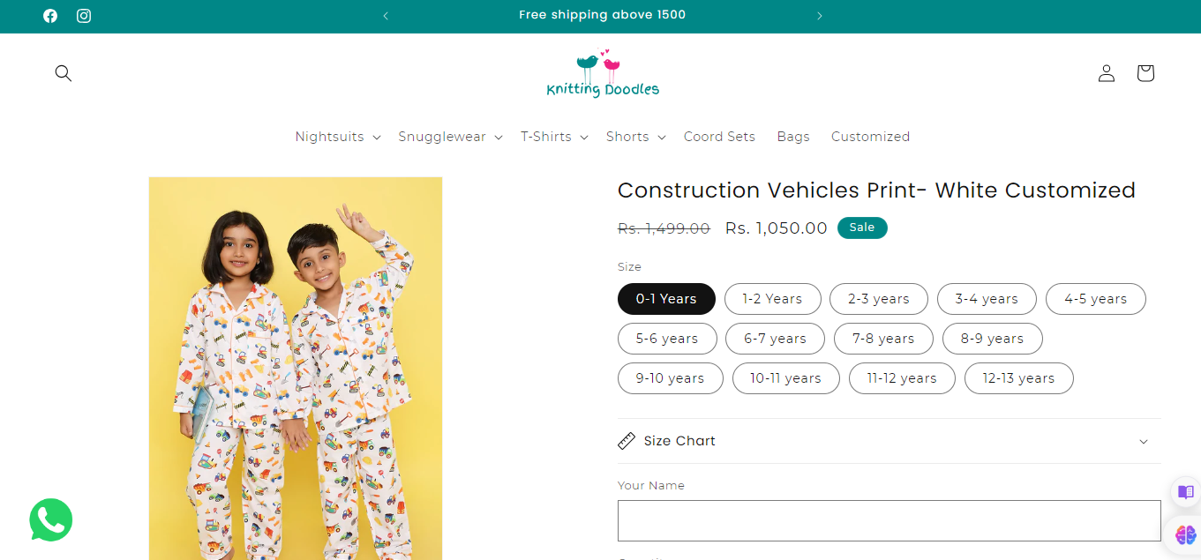The image size is (1201, 560).
Task: Open the T-Shirts dropdown
Action: click(x=553, y=137)
